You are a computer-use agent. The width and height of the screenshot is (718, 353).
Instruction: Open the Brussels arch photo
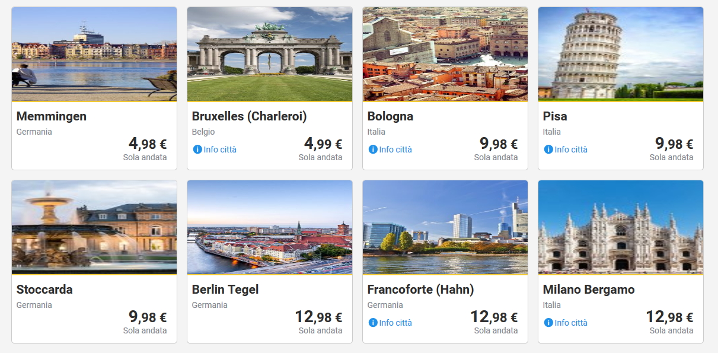point(270,54)
